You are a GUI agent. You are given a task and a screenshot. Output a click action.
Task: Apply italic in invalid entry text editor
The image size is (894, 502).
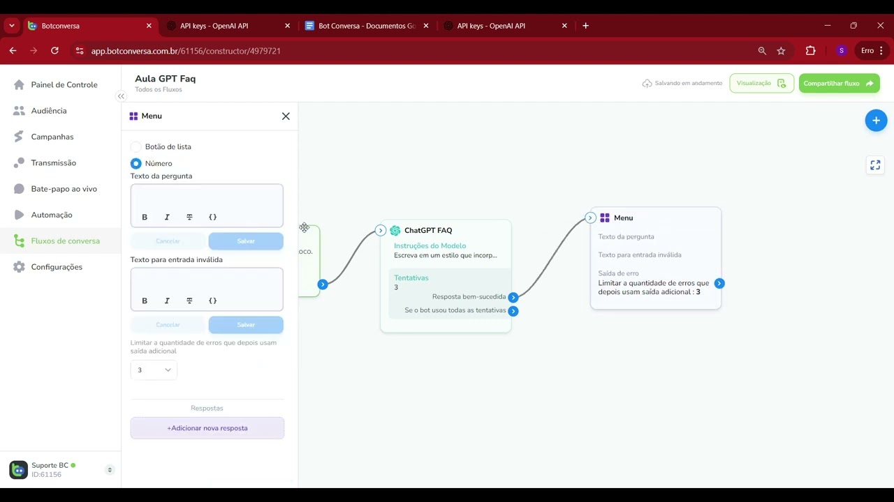tap(167, 301)
